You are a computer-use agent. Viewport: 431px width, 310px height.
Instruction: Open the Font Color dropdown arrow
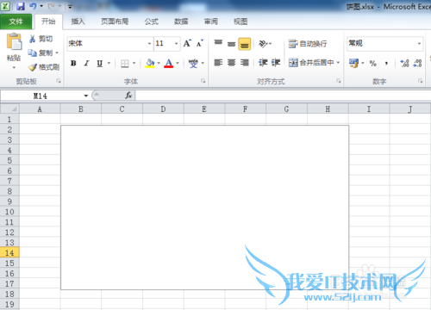178,63
